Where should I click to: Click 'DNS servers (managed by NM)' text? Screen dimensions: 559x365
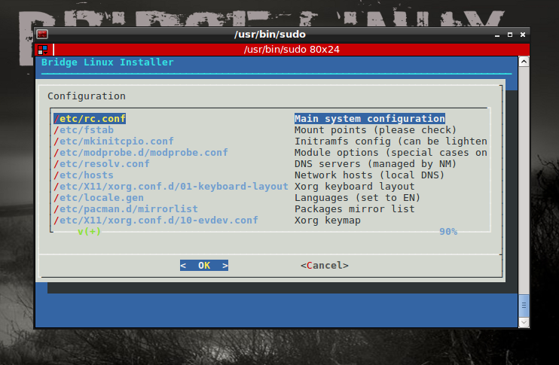tap(375, 164)
